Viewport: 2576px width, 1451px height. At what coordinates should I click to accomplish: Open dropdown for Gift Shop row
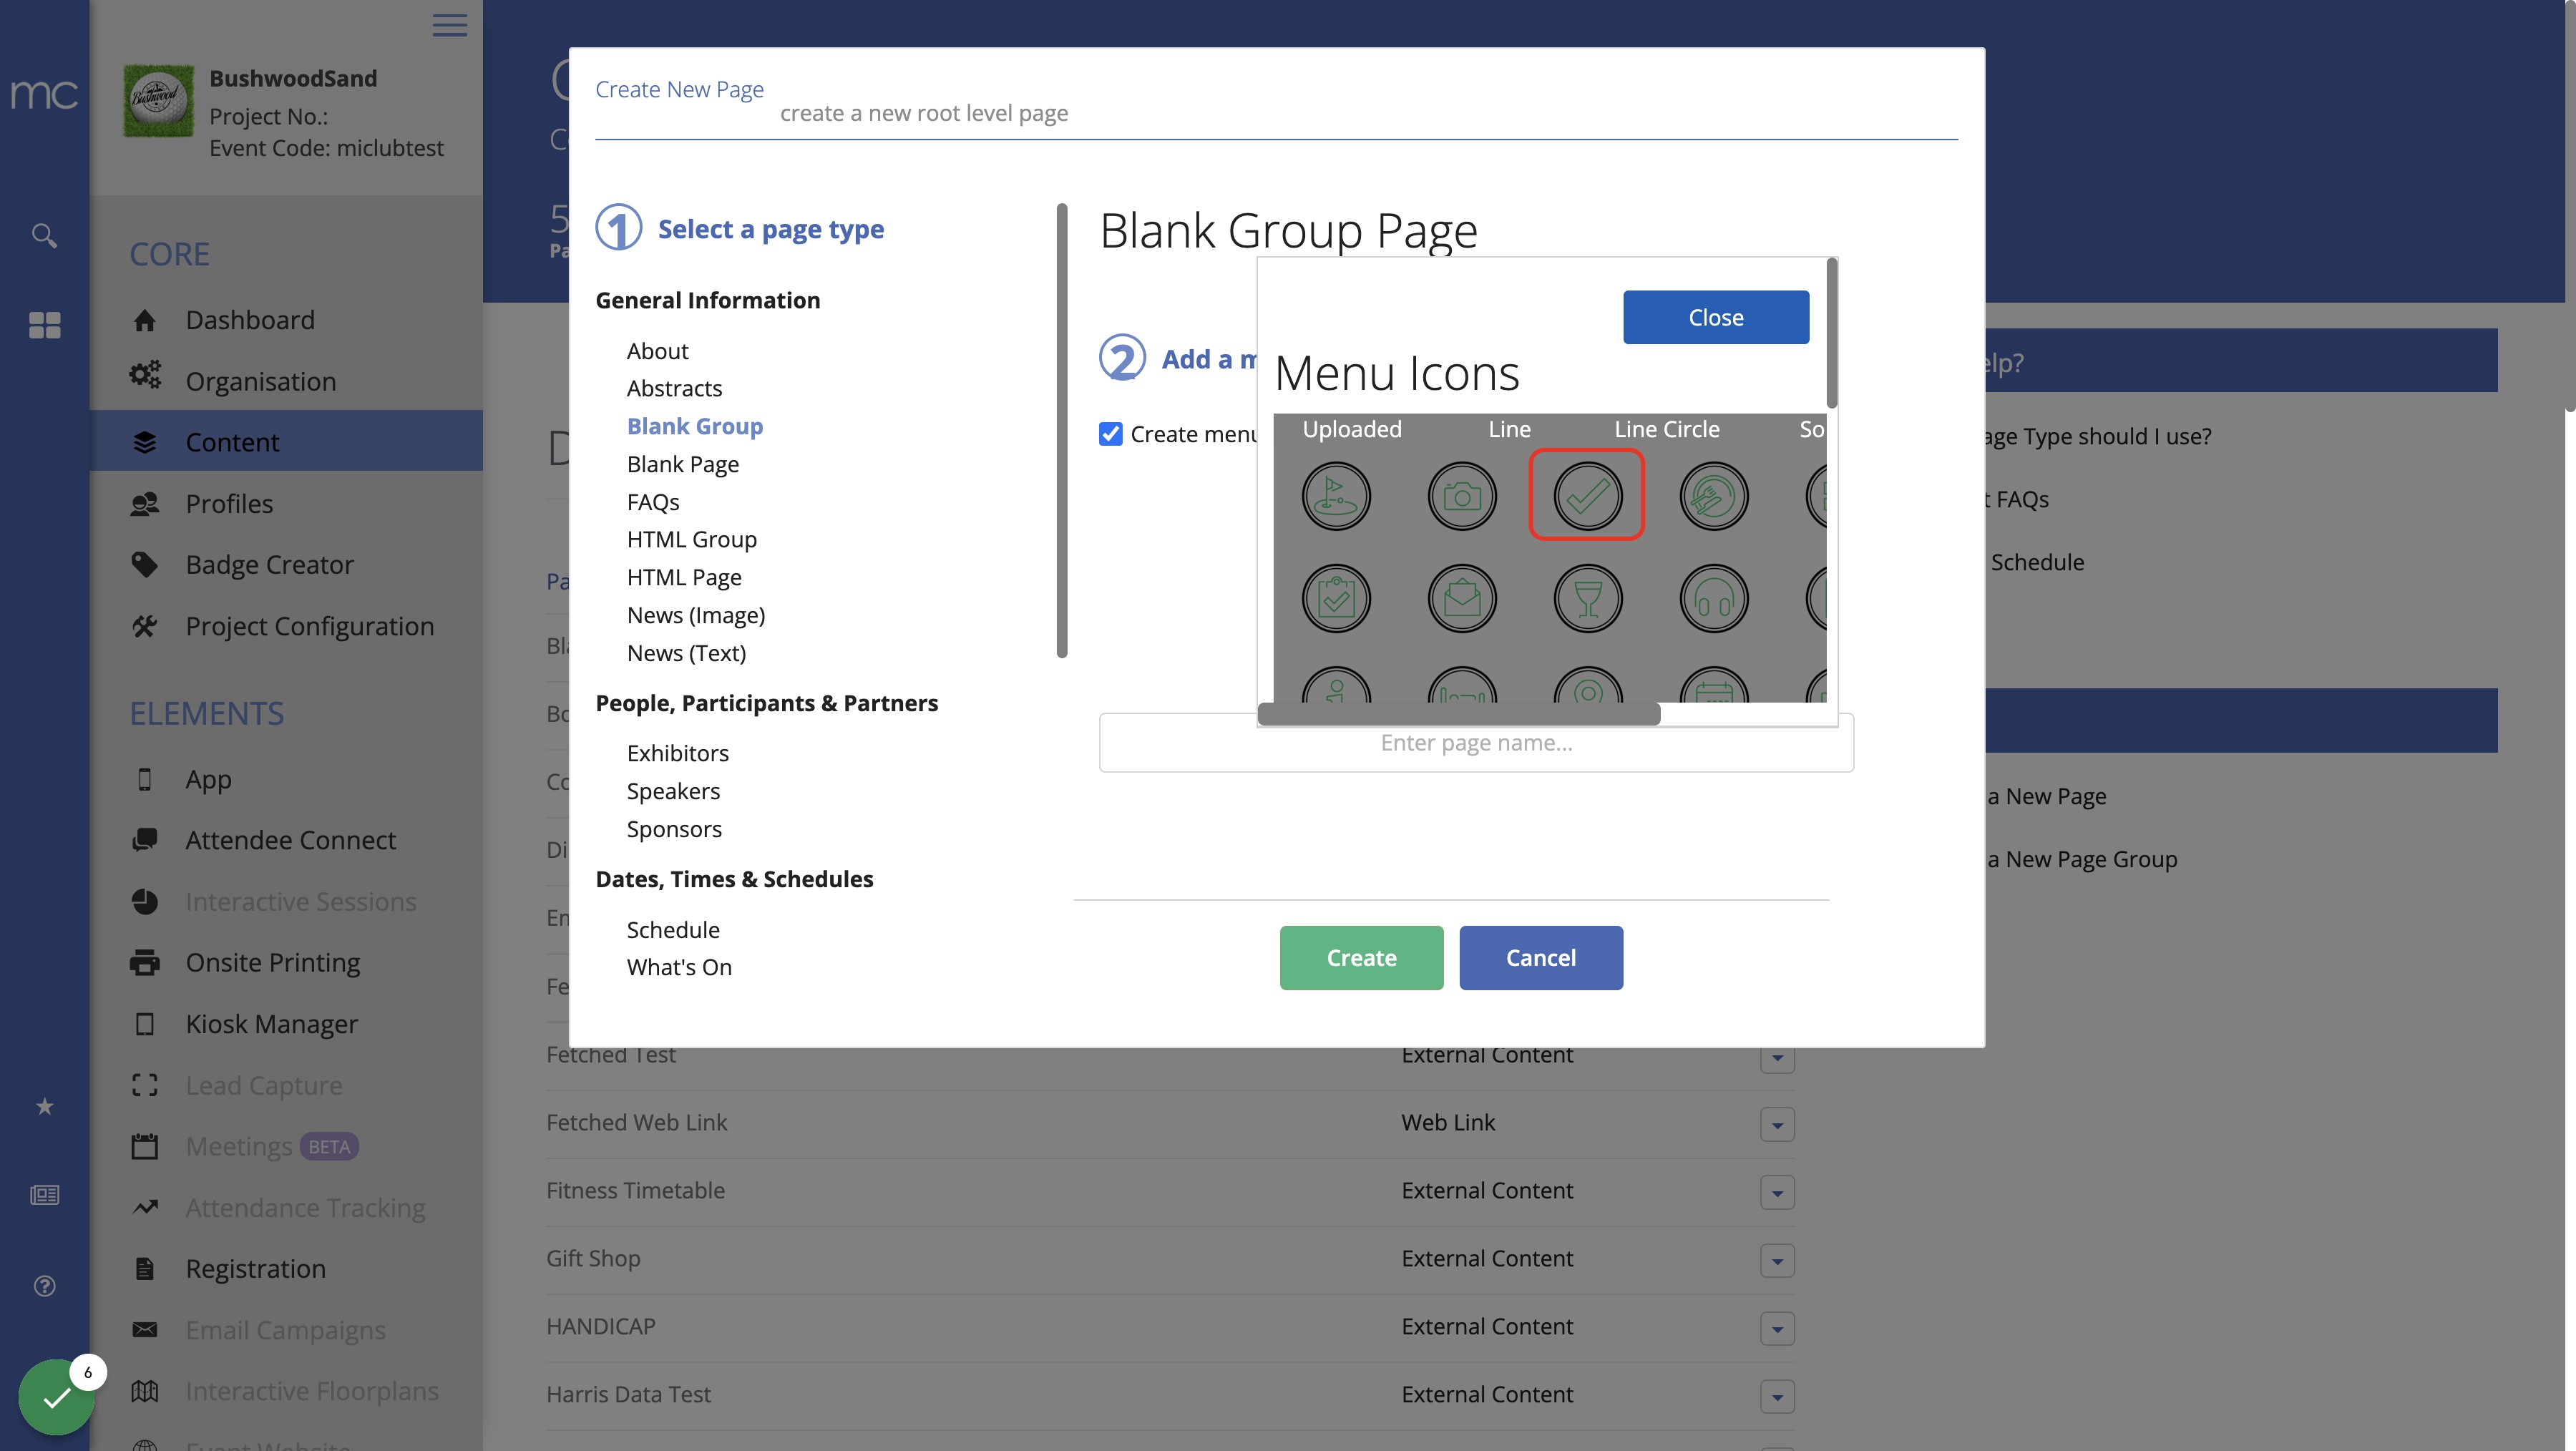pos(1777,1261)
